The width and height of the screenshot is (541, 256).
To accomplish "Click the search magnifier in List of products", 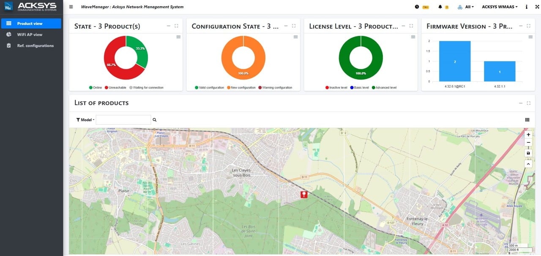I will click(x=154, y=120).
